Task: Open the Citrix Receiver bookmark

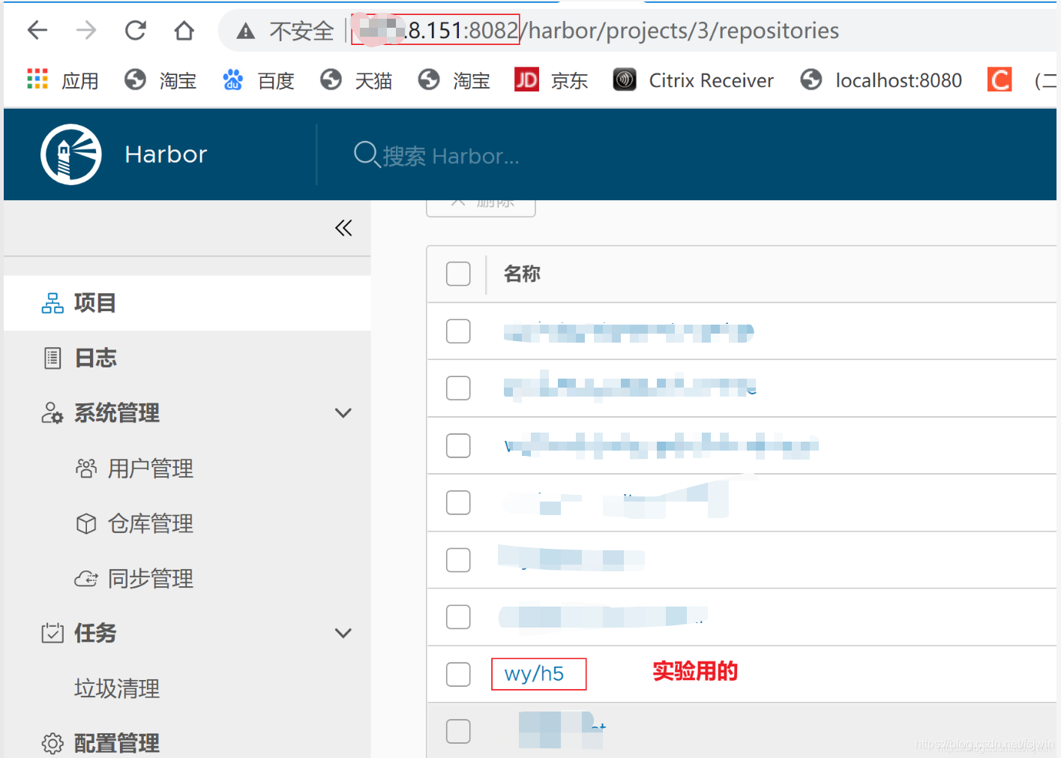Action: point(693,79)
